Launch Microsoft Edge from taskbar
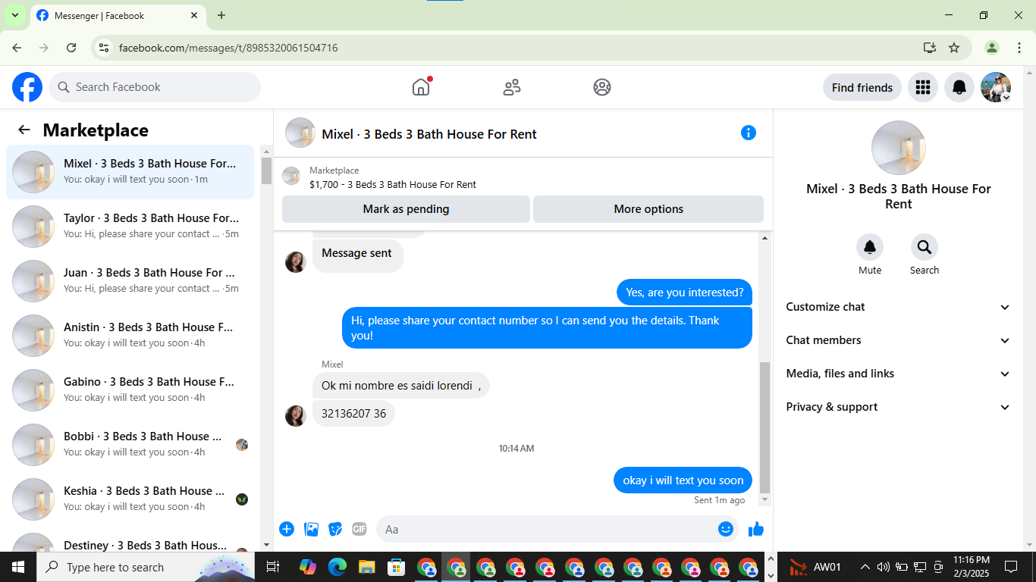 [x=337, y=567]
